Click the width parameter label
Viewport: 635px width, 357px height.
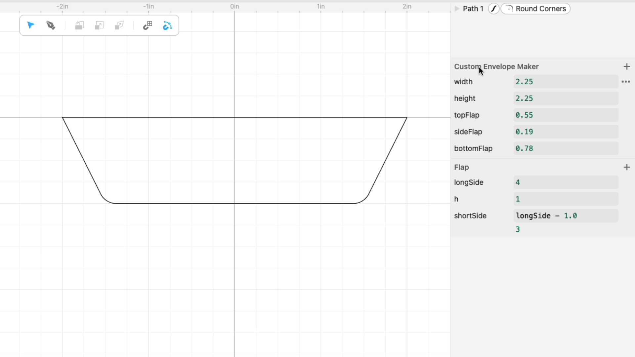click(x=463, y=82)
